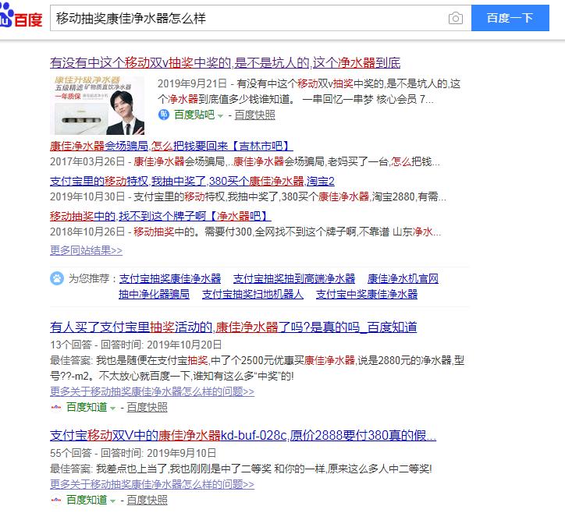The height and width of the screenshot is (513, 565).
Task: Click 更多同站结果>> link
Action: (86, 250)
